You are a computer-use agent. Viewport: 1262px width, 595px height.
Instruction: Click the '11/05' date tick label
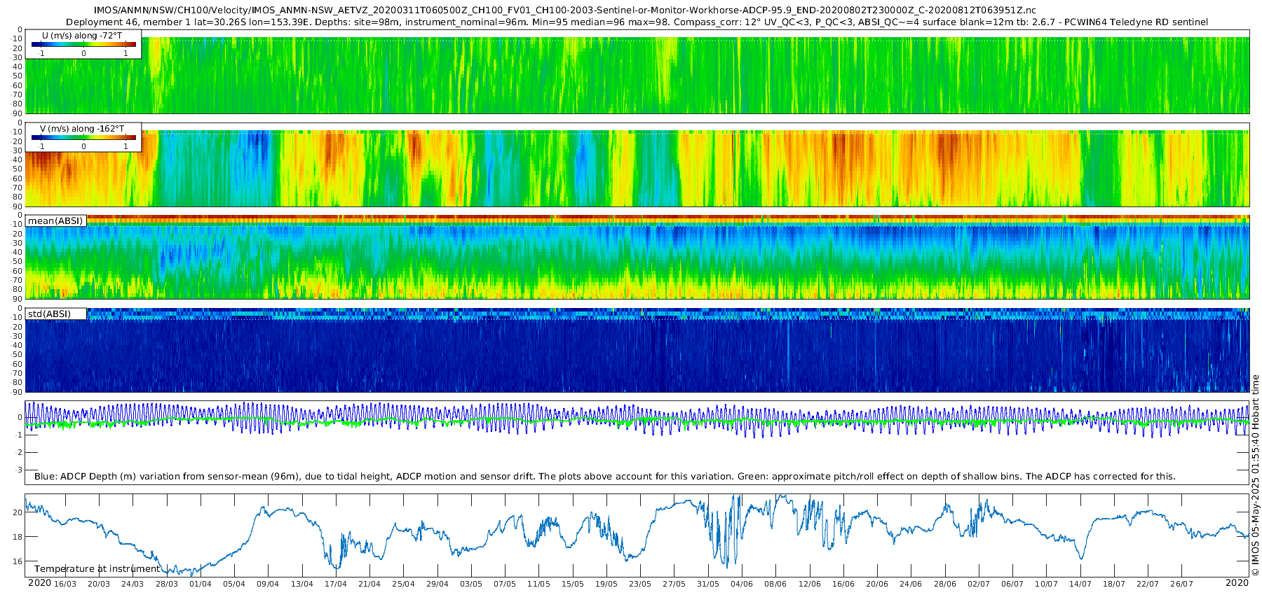coord(538,584)
